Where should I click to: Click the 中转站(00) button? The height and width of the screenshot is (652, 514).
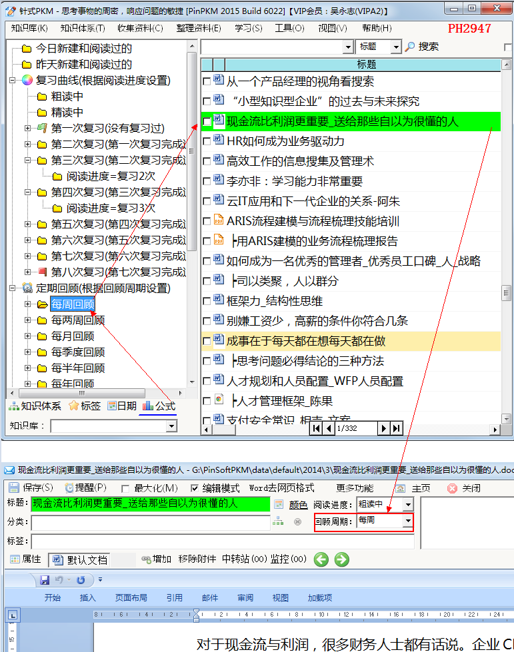[244, 559]
